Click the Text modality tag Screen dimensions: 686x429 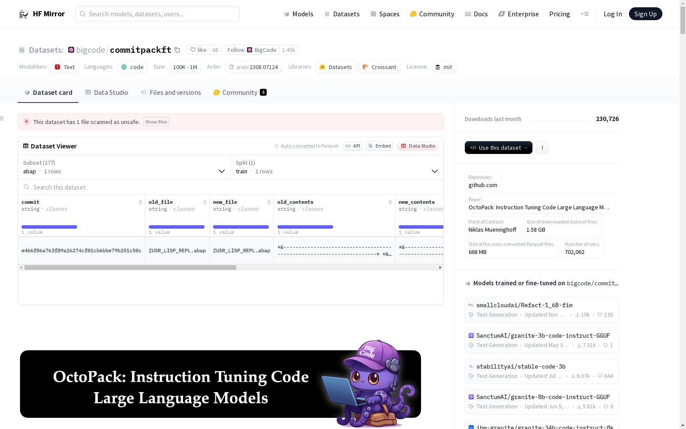click(x=65, y=67)
